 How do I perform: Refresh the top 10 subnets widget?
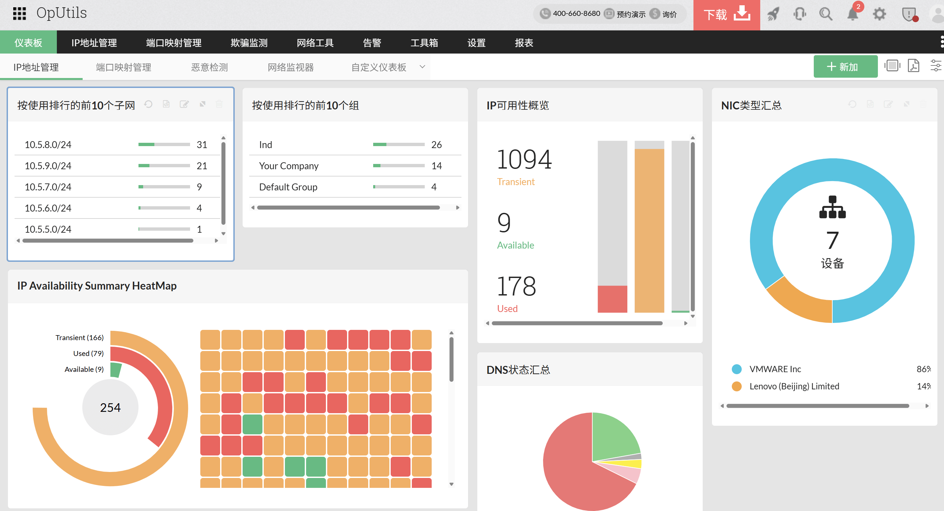pos(148,104)
